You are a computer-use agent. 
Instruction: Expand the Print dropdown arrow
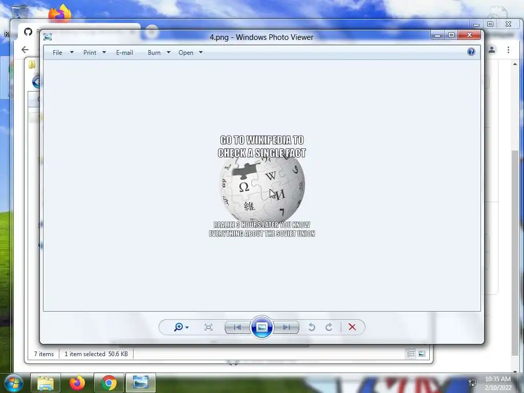click(x=104, y=52)
